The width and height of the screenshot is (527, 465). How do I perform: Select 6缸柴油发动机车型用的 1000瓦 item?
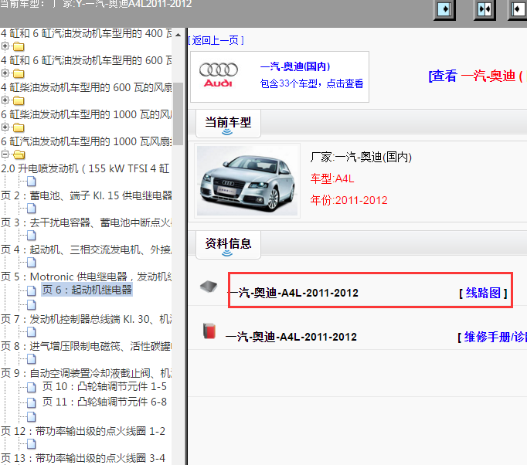pos(87,114)
